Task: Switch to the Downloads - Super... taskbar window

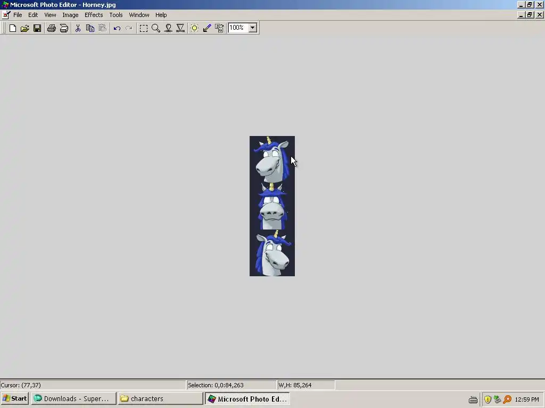Action: tap(73, 398)
